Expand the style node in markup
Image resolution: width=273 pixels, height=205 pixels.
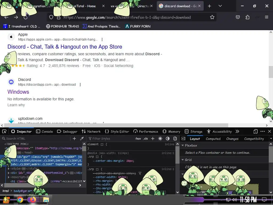point(9,169)
